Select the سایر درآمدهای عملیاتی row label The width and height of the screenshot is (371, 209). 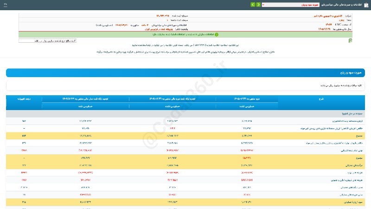tap(352, 188)
